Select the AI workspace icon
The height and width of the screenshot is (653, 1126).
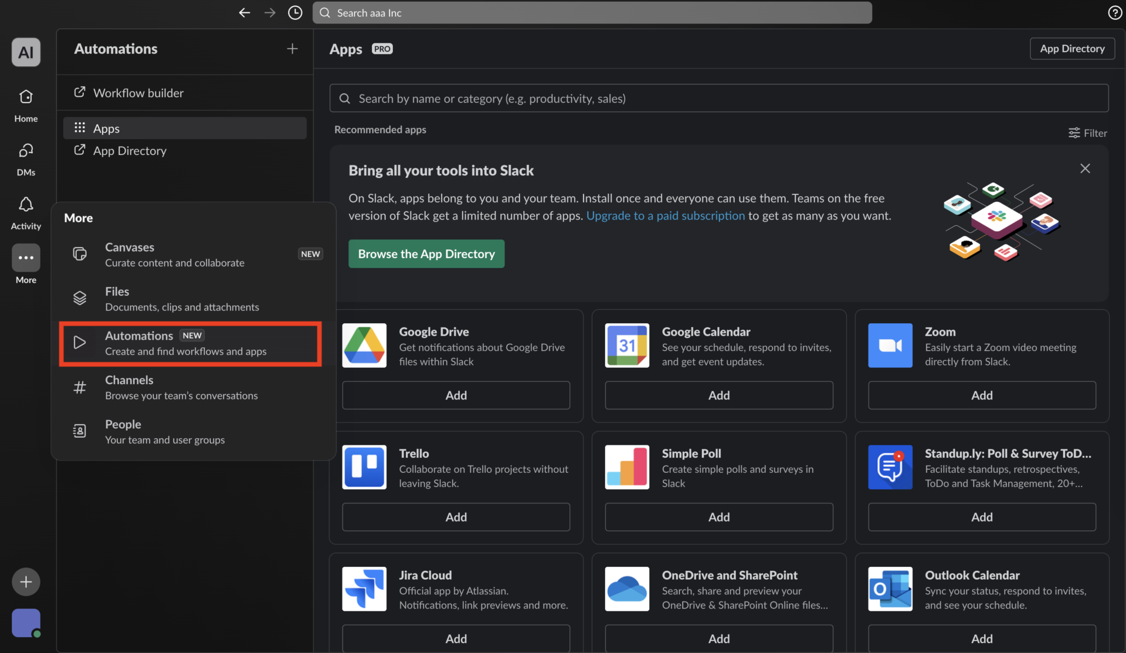point(26,52)
